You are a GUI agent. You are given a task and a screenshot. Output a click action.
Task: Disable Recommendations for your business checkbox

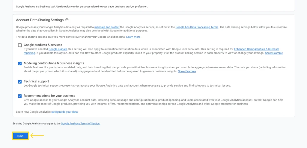[20, 96]
